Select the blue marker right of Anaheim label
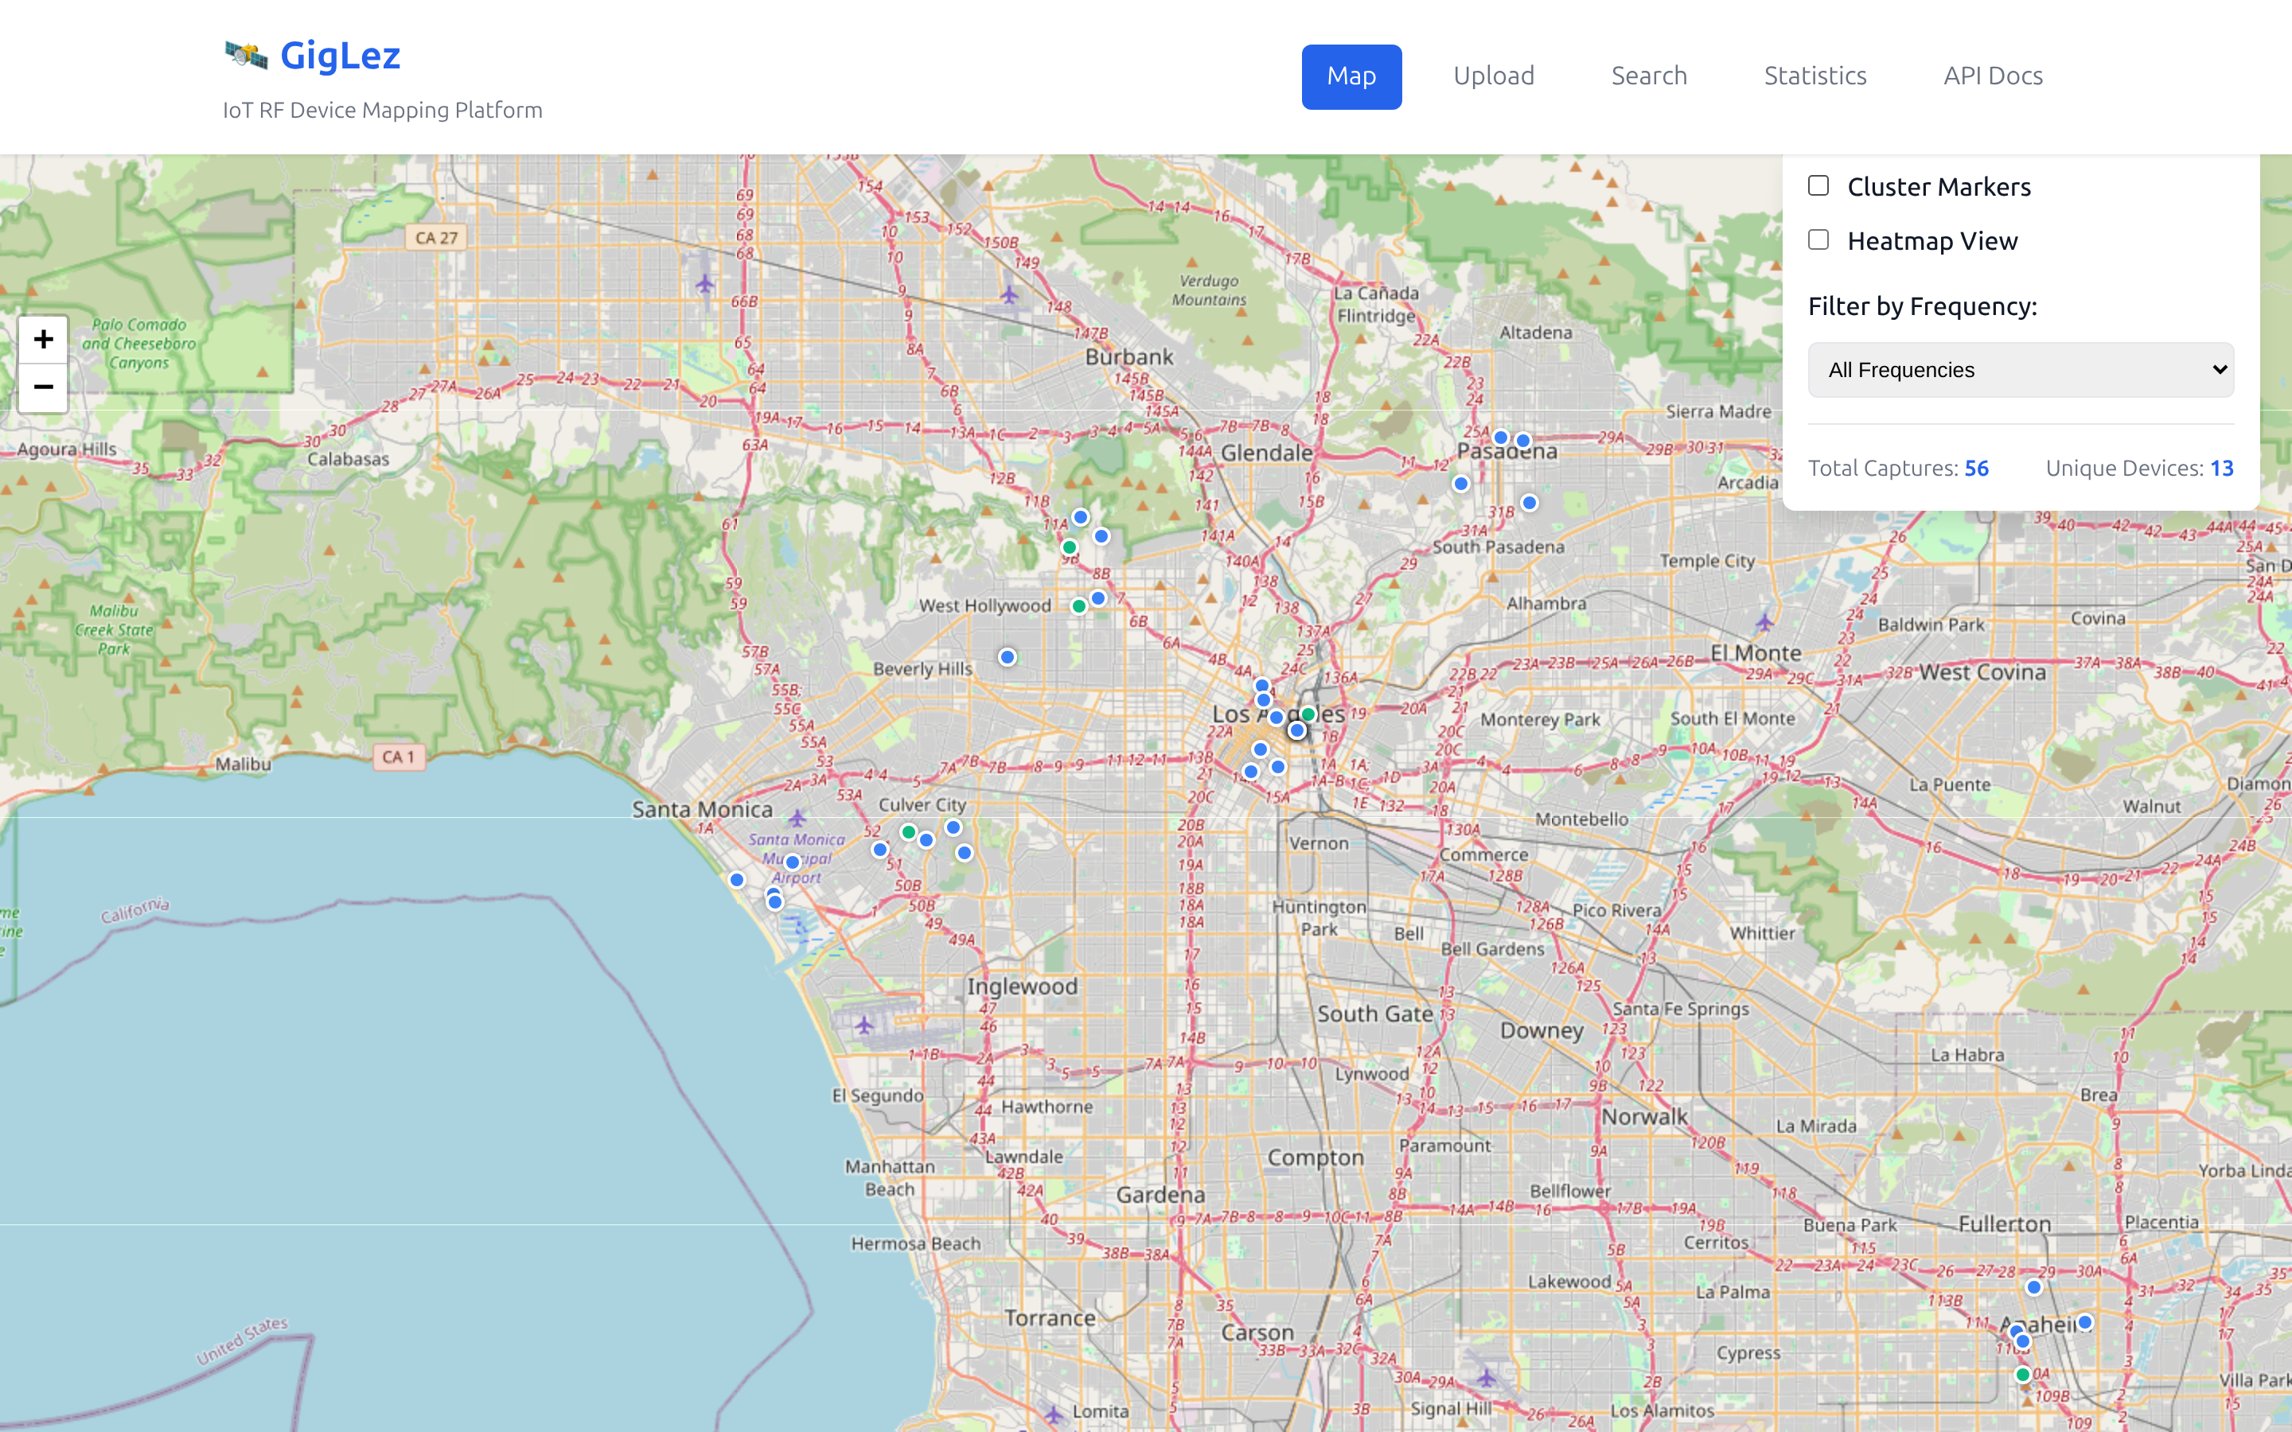The width and height of the screenshot is (2292, 1432). click(2084, 1322)
